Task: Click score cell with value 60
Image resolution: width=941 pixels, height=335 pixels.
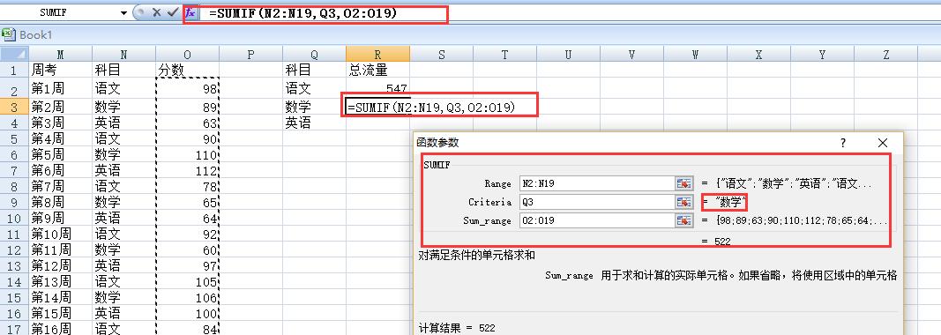Action: point(187,249)
